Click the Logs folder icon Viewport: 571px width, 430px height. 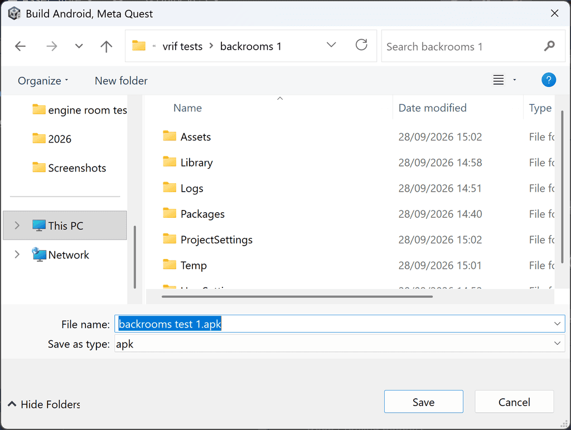170,187
